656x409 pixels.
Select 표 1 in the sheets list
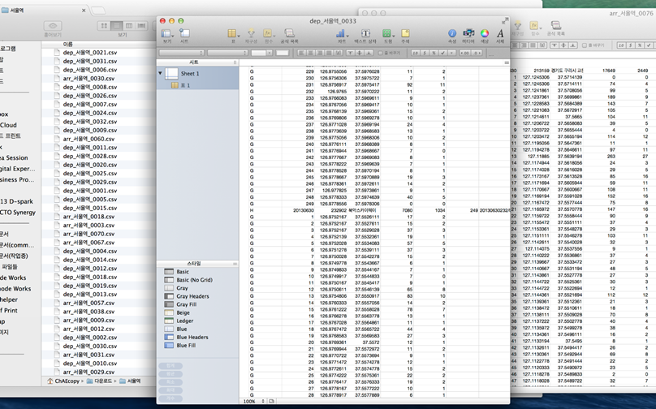tap(185, 84)
